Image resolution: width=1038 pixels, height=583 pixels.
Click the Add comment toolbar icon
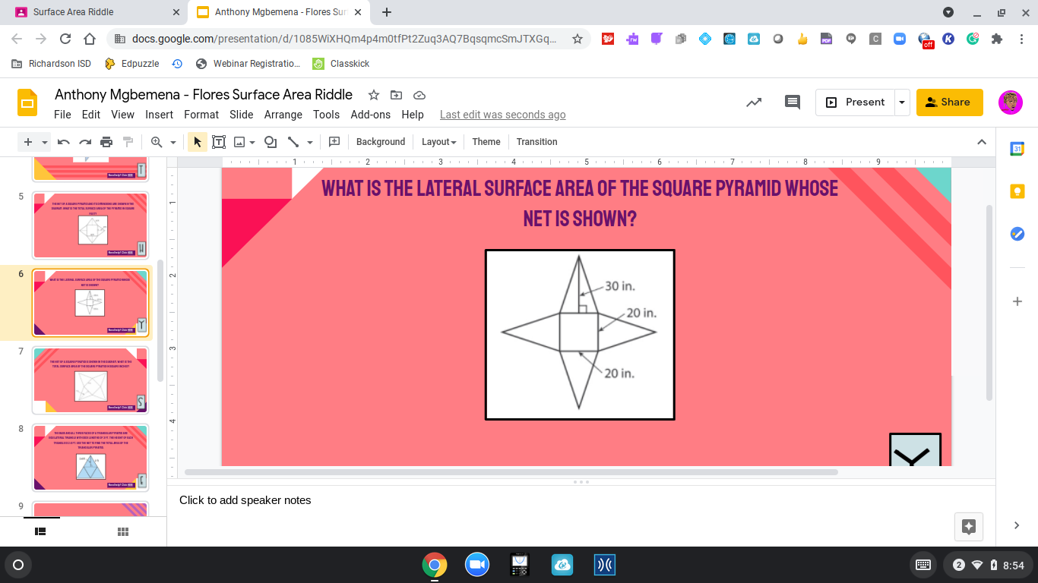coord(334,142)
